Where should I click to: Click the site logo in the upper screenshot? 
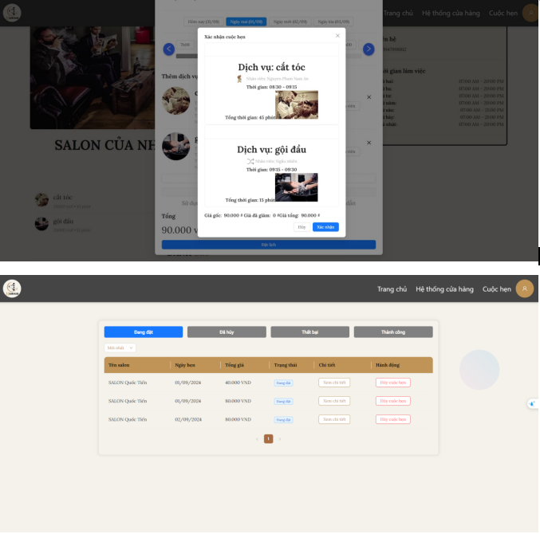tap(12, 13)
